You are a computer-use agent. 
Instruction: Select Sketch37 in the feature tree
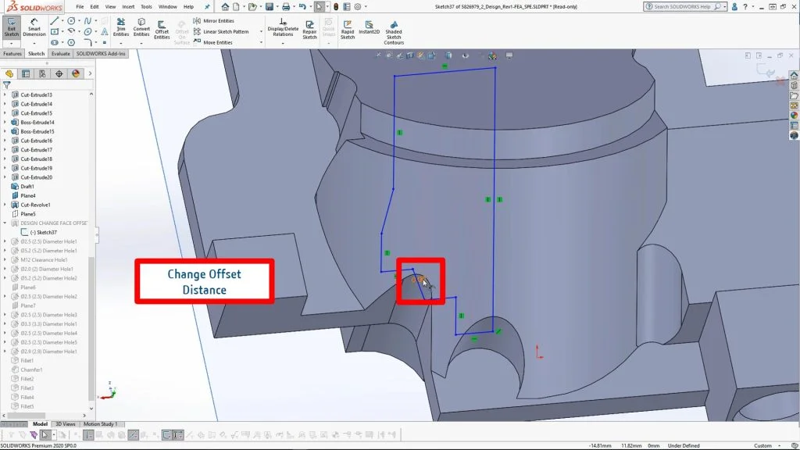47,232
